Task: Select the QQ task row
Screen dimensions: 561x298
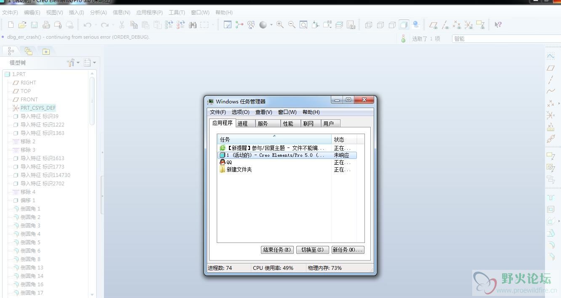Action: (x=287, y=162)
